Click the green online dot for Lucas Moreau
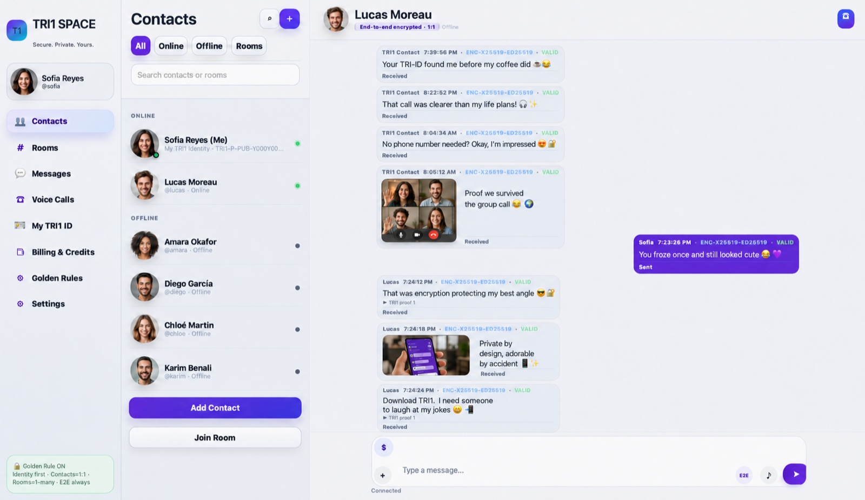865x500 pixels. coord(297,185)
